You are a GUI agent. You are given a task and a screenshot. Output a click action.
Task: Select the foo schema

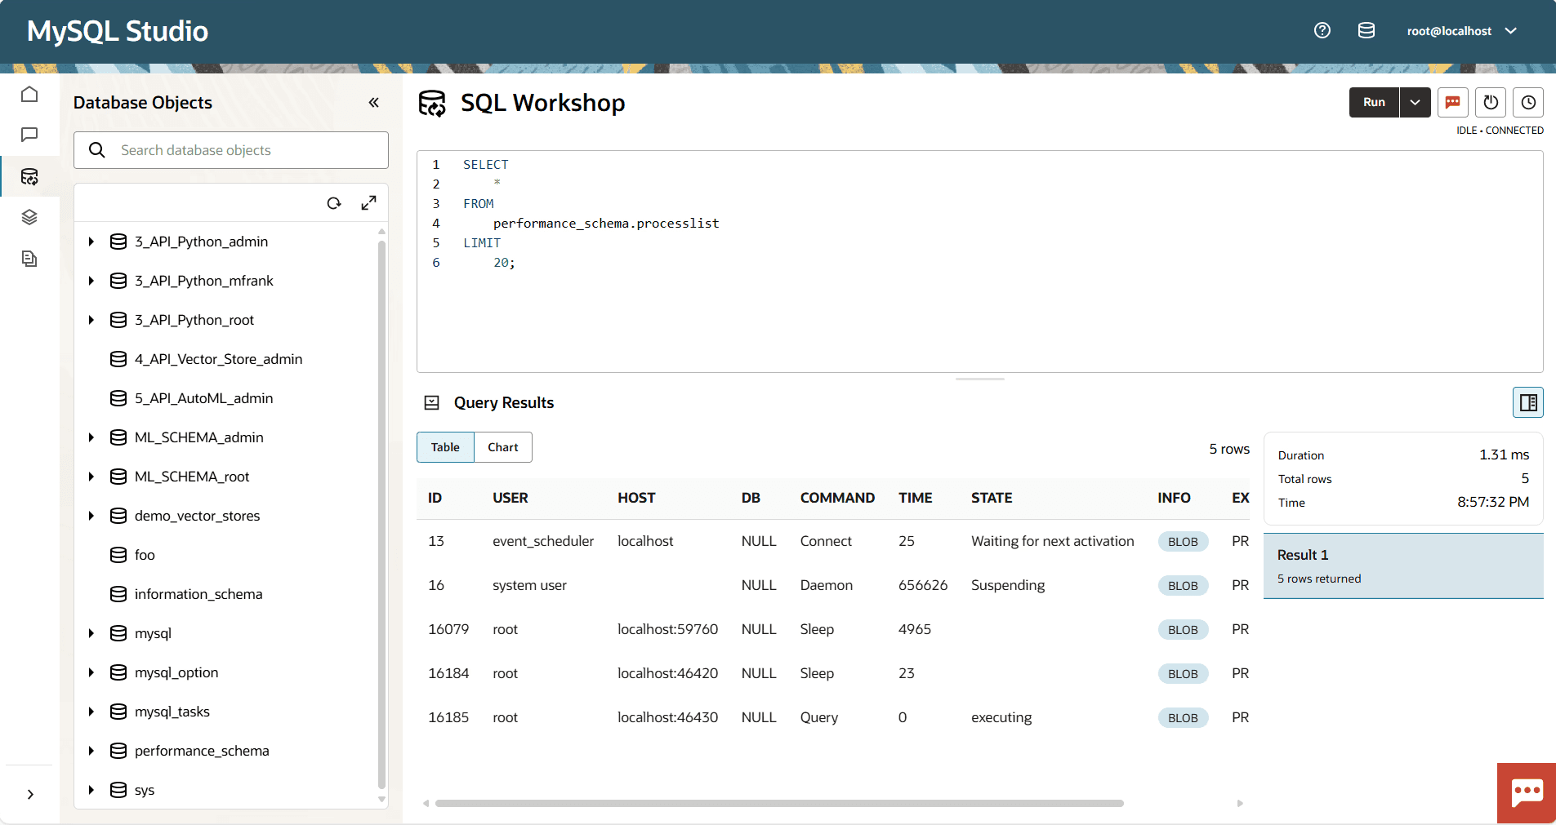point(145,555)
